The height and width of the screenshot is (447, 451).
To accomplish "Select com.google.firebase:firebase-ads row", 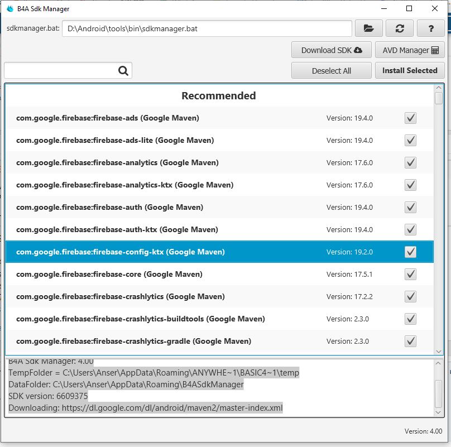I will pos(219,118).
